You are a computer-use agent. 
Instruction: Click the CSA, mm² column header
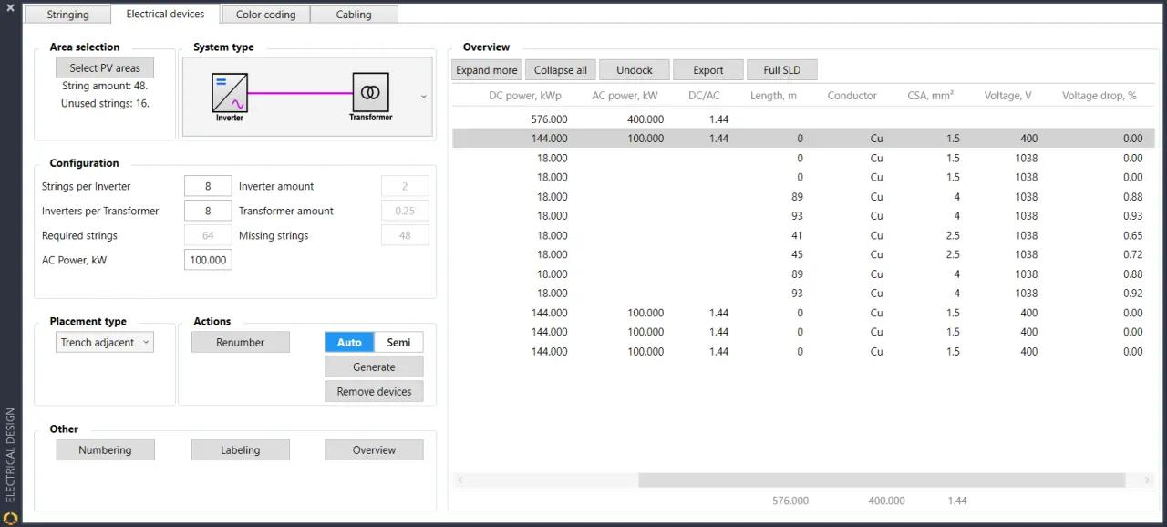931,96
